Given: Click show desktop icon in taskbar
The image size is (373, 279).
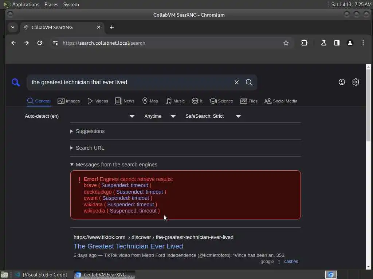Looking at the screenshot, I should (4, 275).
